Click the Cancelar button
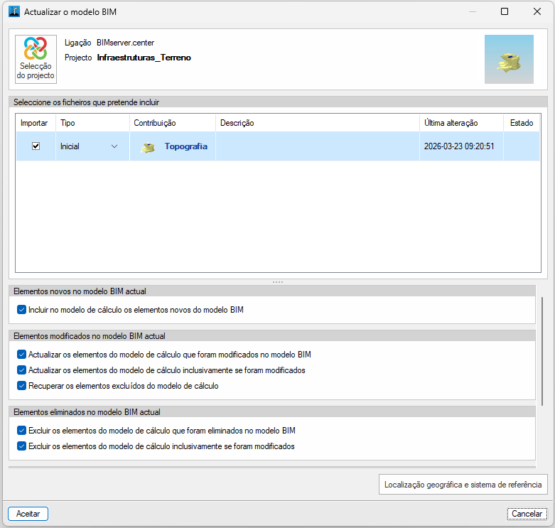Image resolution: width=555 pixels, height=528 pixels. (527, 514)
